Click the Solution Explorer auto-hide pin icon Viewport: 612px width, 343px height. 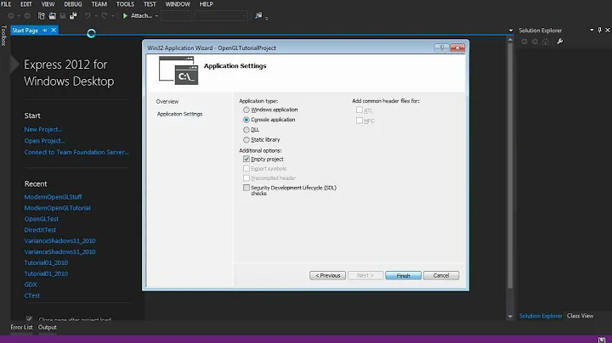pyautogui.click(x=600, y=30)
